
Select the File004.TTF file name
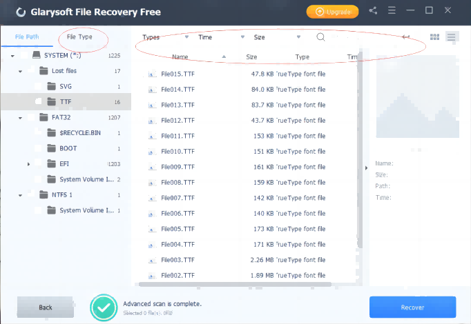click(x=177, y=245)
